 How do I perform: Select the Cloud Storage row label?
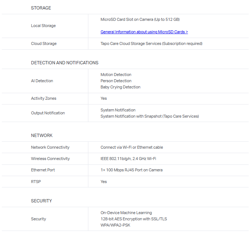(x=44, y=44)
